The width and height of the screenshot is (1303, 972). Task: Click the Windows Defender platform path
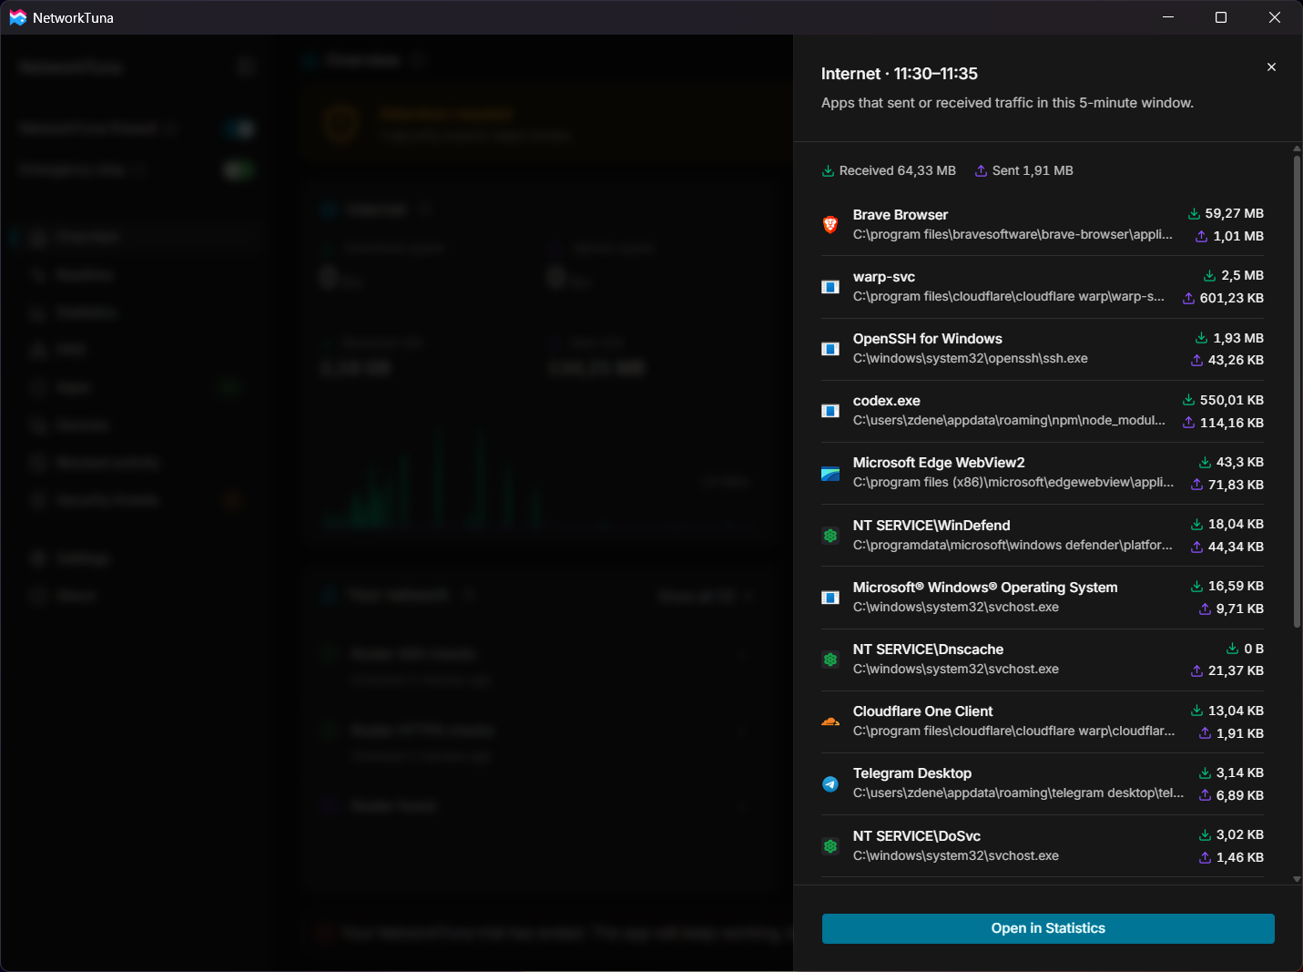pos(1013,545)
